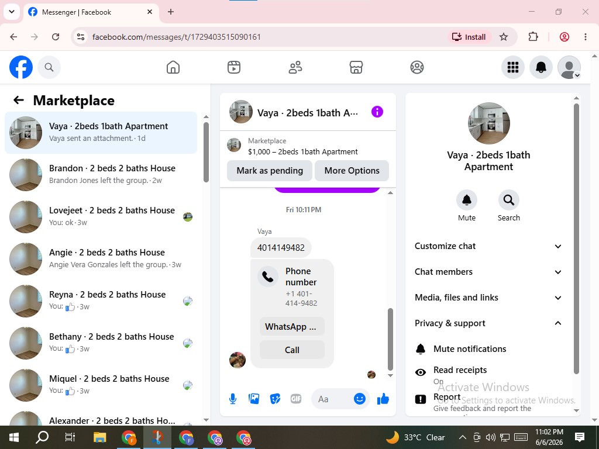Click the Mute bell in chat details
Viewport: 599px width, 449px height.
pos(467,200)
